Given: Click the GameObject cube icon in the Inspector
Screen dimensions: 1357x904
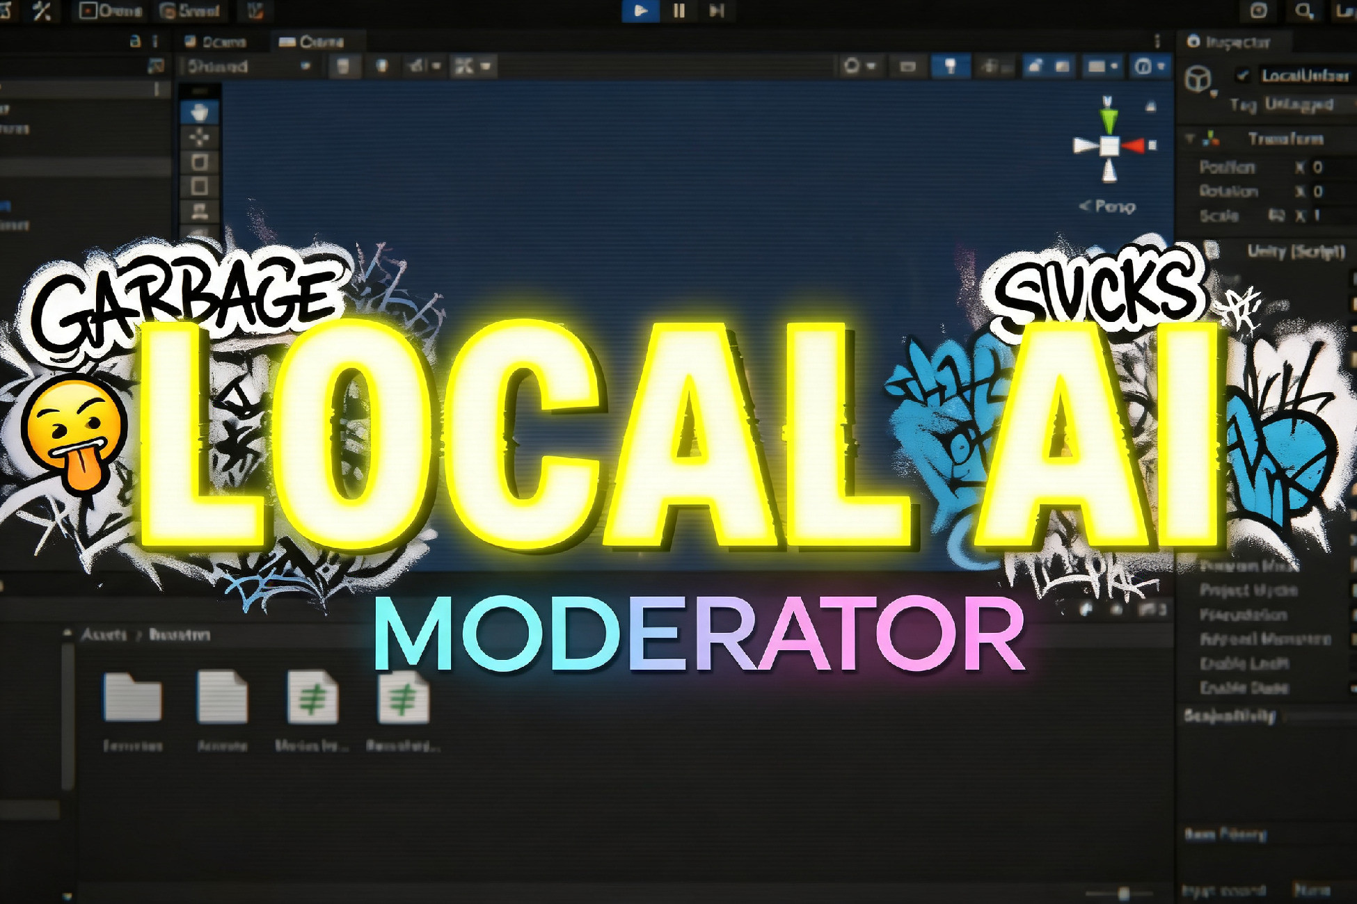Looking at the screenshot, I should (x=1198, y=79).
